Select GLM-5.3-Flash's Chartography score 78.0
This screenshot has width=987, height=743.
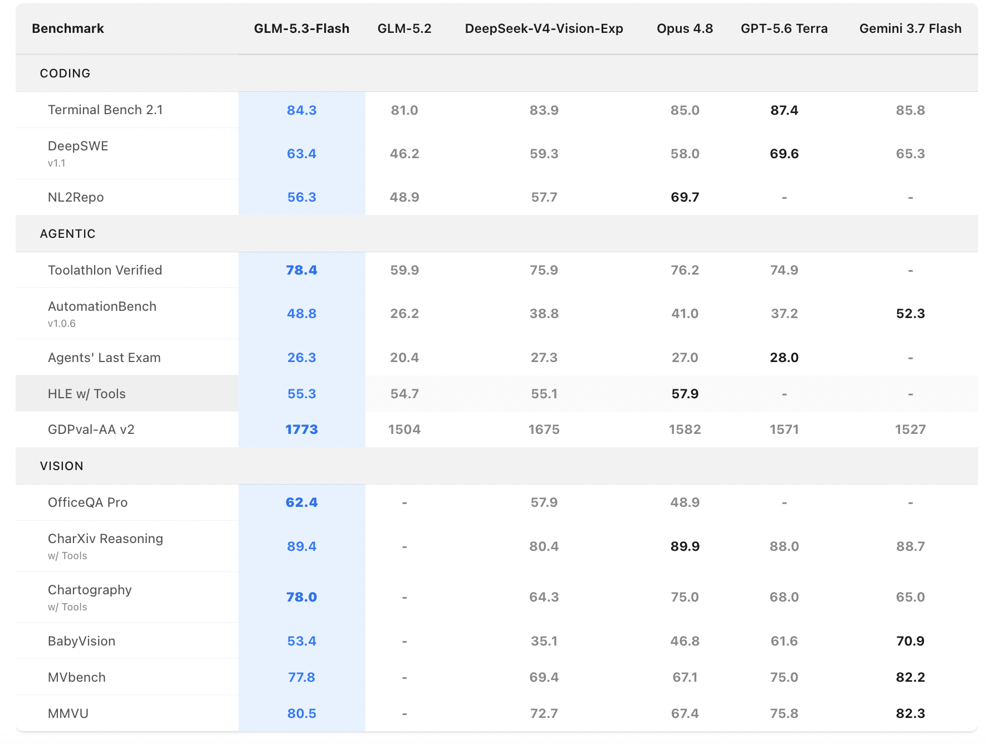(301, 597)
